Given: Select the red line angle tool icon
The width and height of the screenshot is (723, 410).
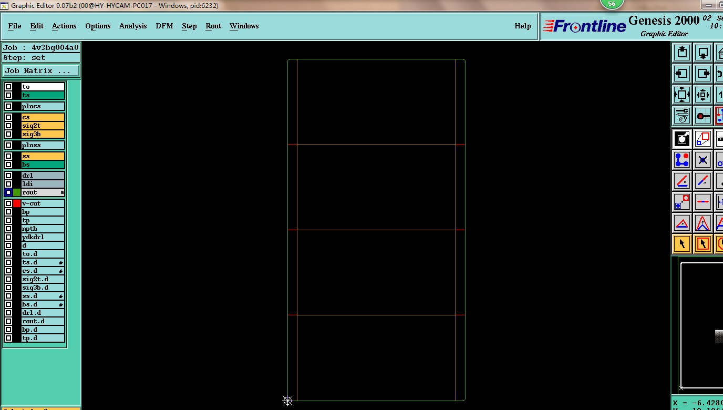Looking at the screenshot, I should tap(682, 181).
